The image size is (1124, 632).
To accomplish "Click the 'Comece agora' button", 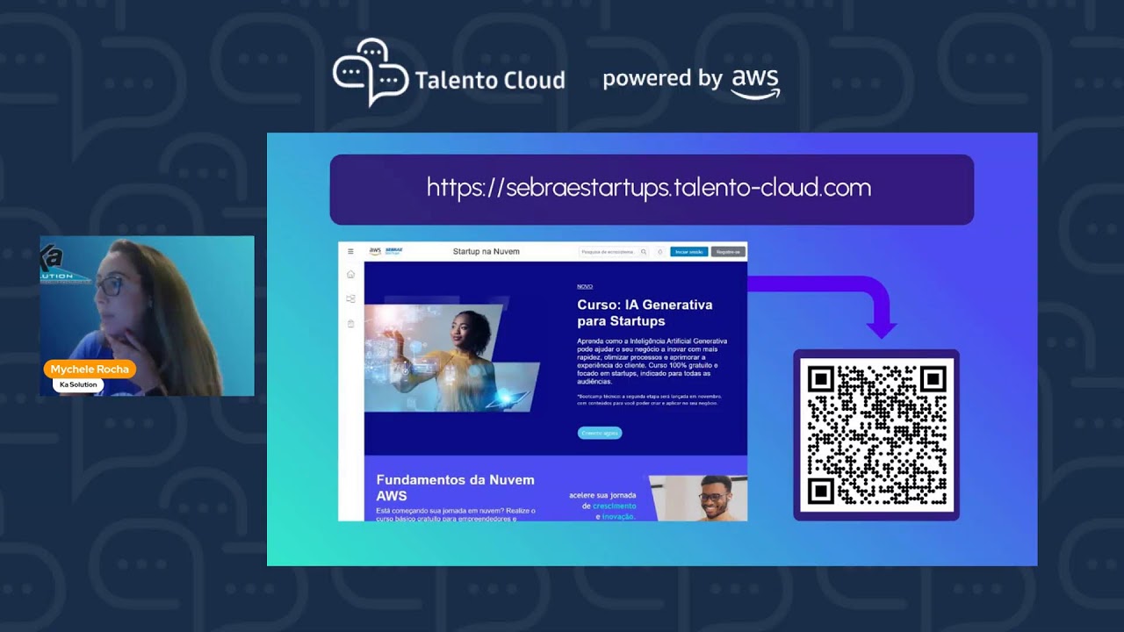I will 600,433.
